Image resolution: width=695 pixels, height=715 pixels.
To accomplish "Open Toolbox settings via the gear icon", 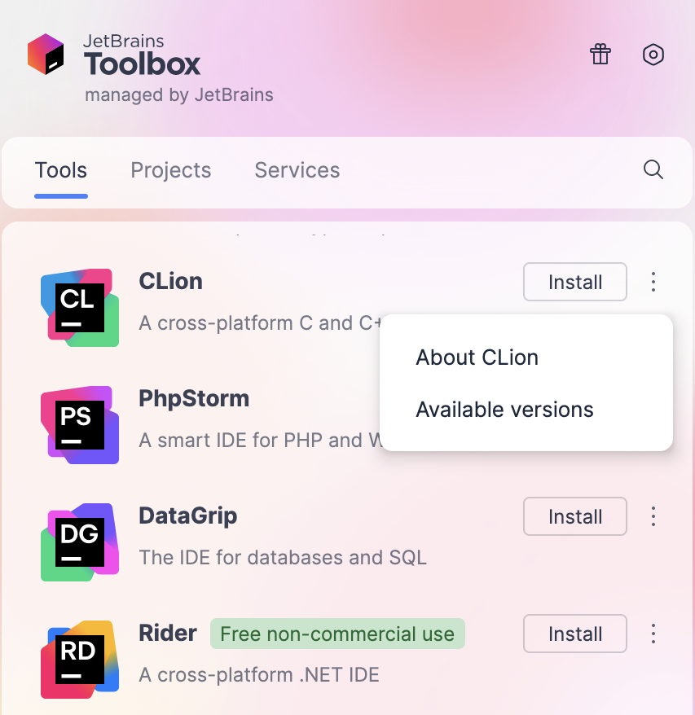I will tap(653, 55).
